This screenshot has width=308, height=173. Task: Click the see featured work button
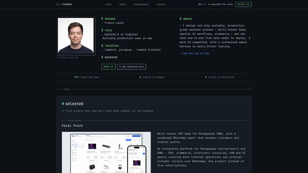pyautogui.click(x=132, y=67)
